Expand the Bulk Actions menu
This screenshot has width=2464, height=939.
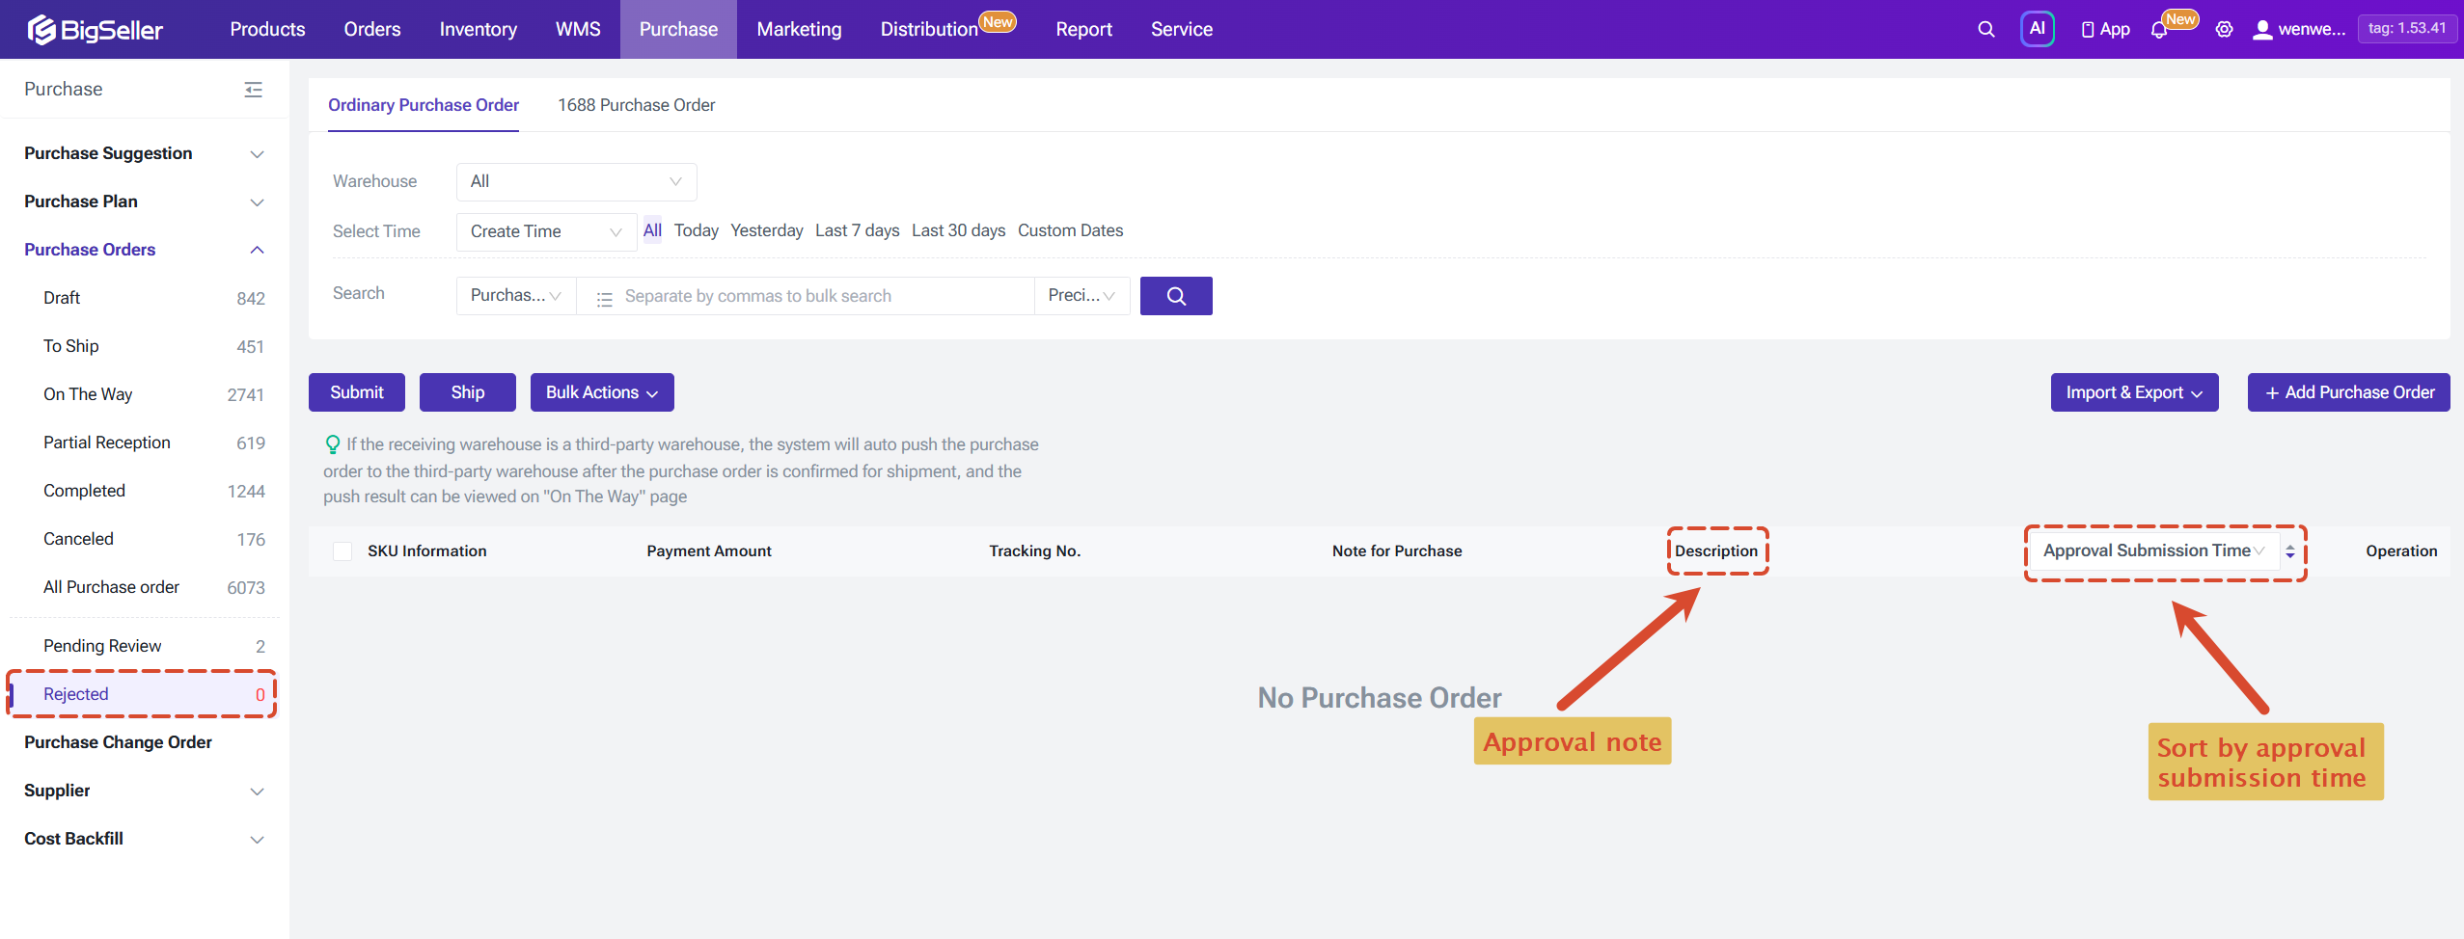(602, 392)
